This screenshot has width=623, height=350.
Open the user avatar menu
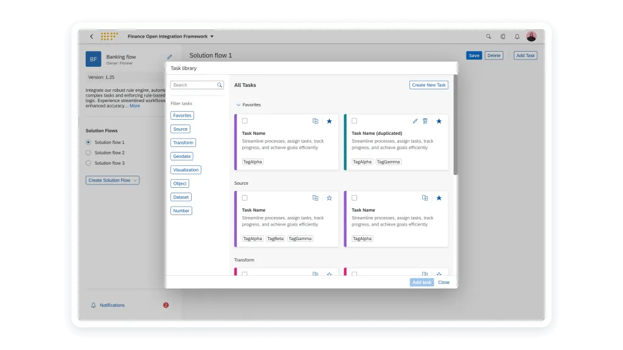[x=531, y=36]
